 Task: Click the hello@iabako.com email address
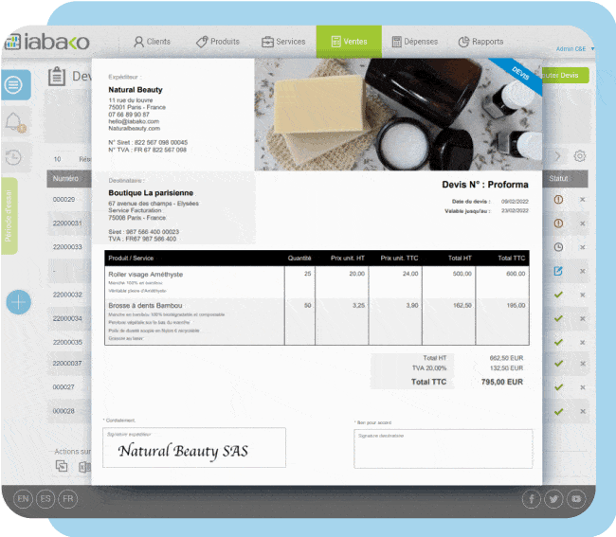pos(134,121)
